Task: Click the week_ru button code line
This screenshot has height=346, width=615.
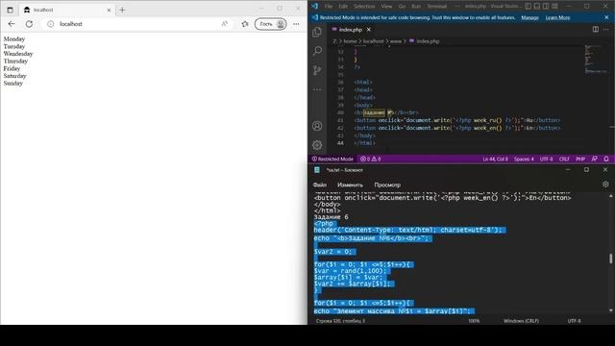Action: pyautogui.click(x=457, y=120)
